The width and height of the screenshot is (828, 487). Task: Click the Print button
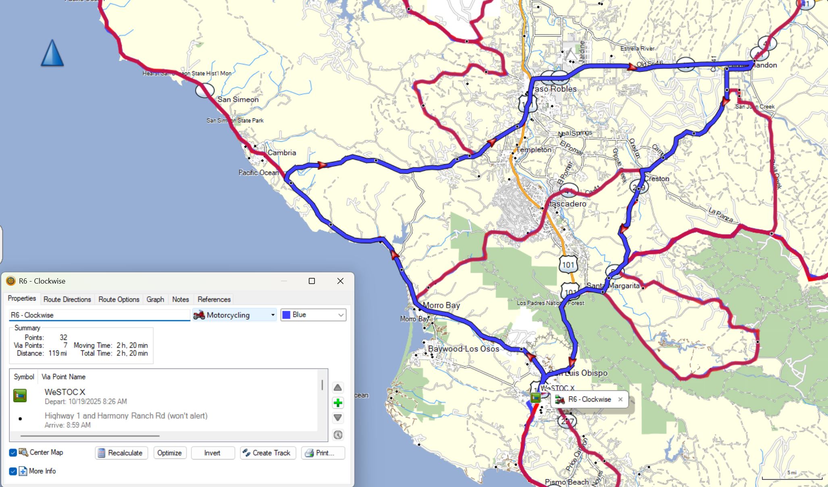click(x=322, y=453)
